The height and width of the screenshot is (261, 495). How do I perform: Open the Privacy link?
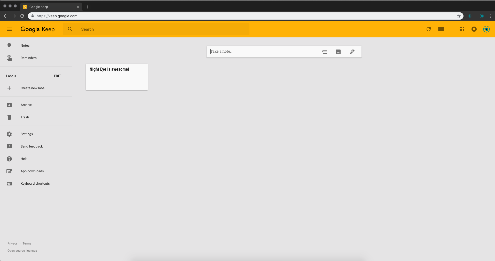pos(12,243)
